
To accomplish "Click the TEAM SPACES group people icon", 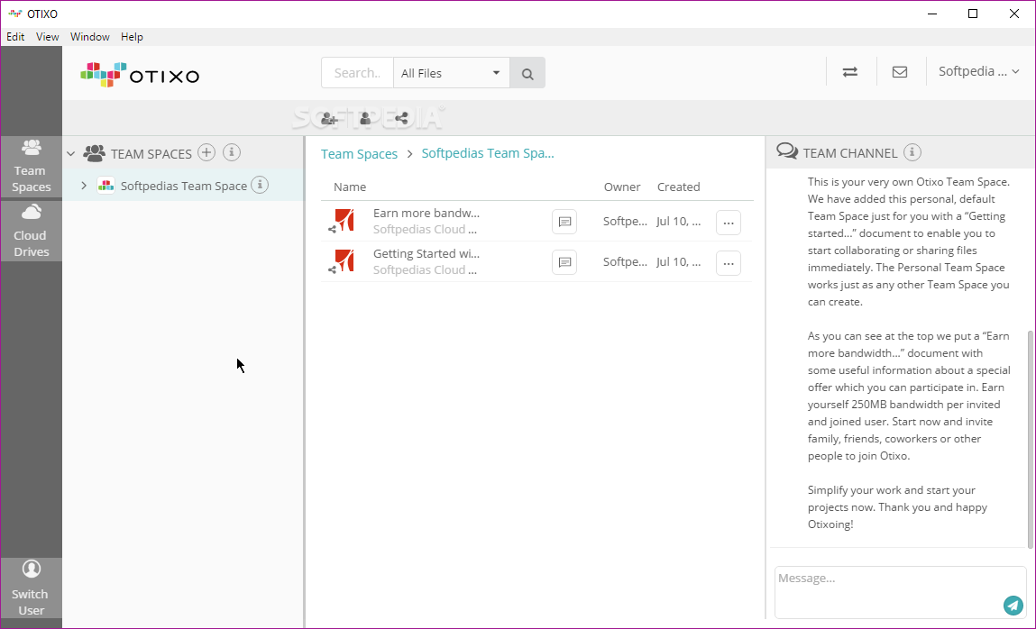I will [x=95, y=153].
